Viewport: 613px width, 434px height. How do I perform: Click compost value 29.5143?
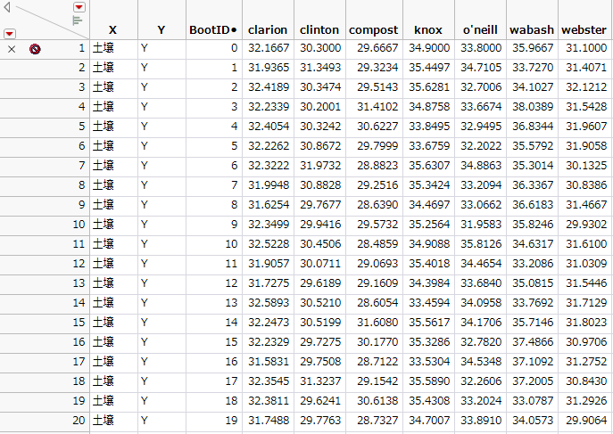coord(377,87)
